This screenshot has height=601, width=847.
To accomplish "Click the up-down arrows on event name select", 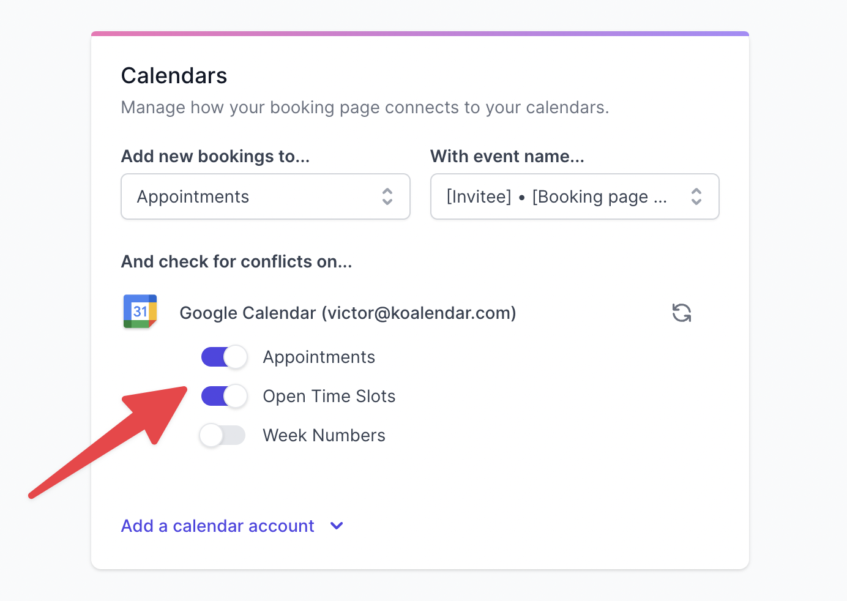I will (x=696, y=196).
